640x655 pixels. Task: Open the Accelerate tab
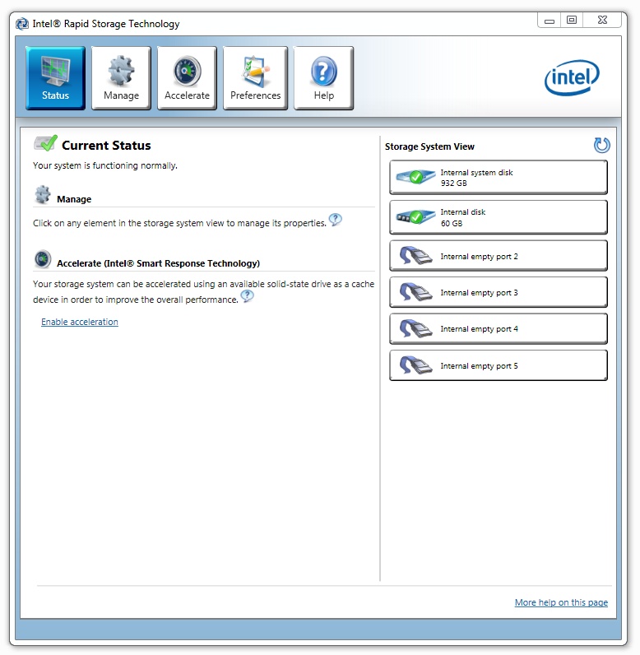pos(187,78)
